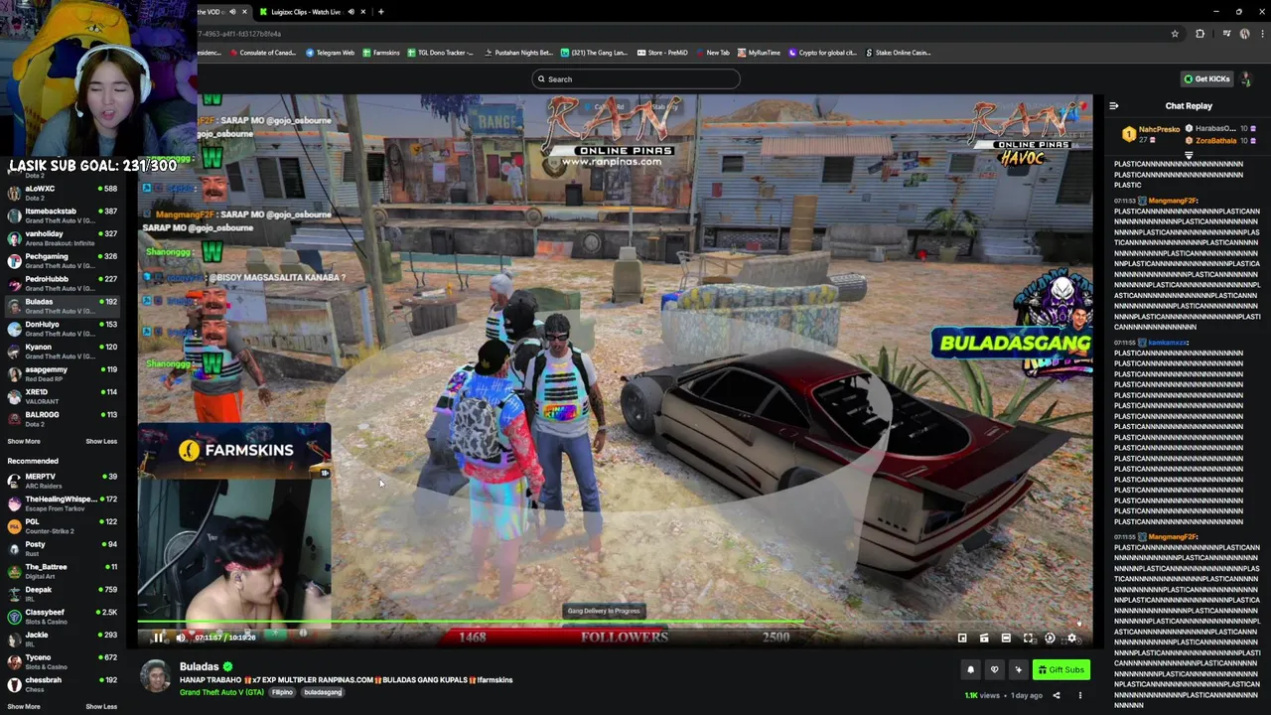Viewport: 1271px width, 715px height.
Task: Click the Get KICKs button
Action: click(x=1206, y=78)
